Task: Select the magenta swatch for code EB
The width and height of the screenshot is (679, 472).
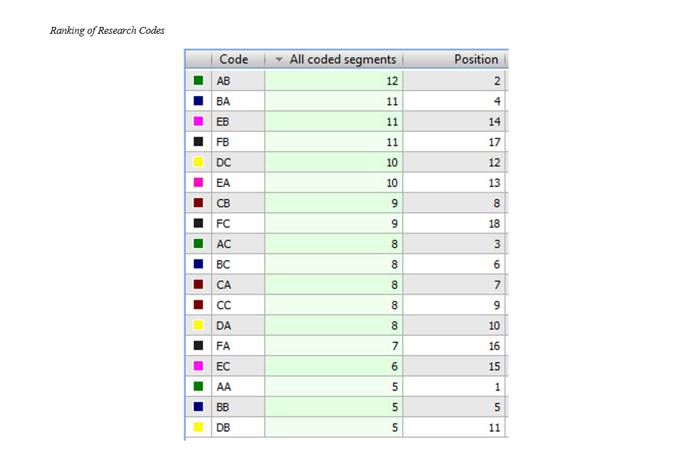Action: (x=199, y=121)
